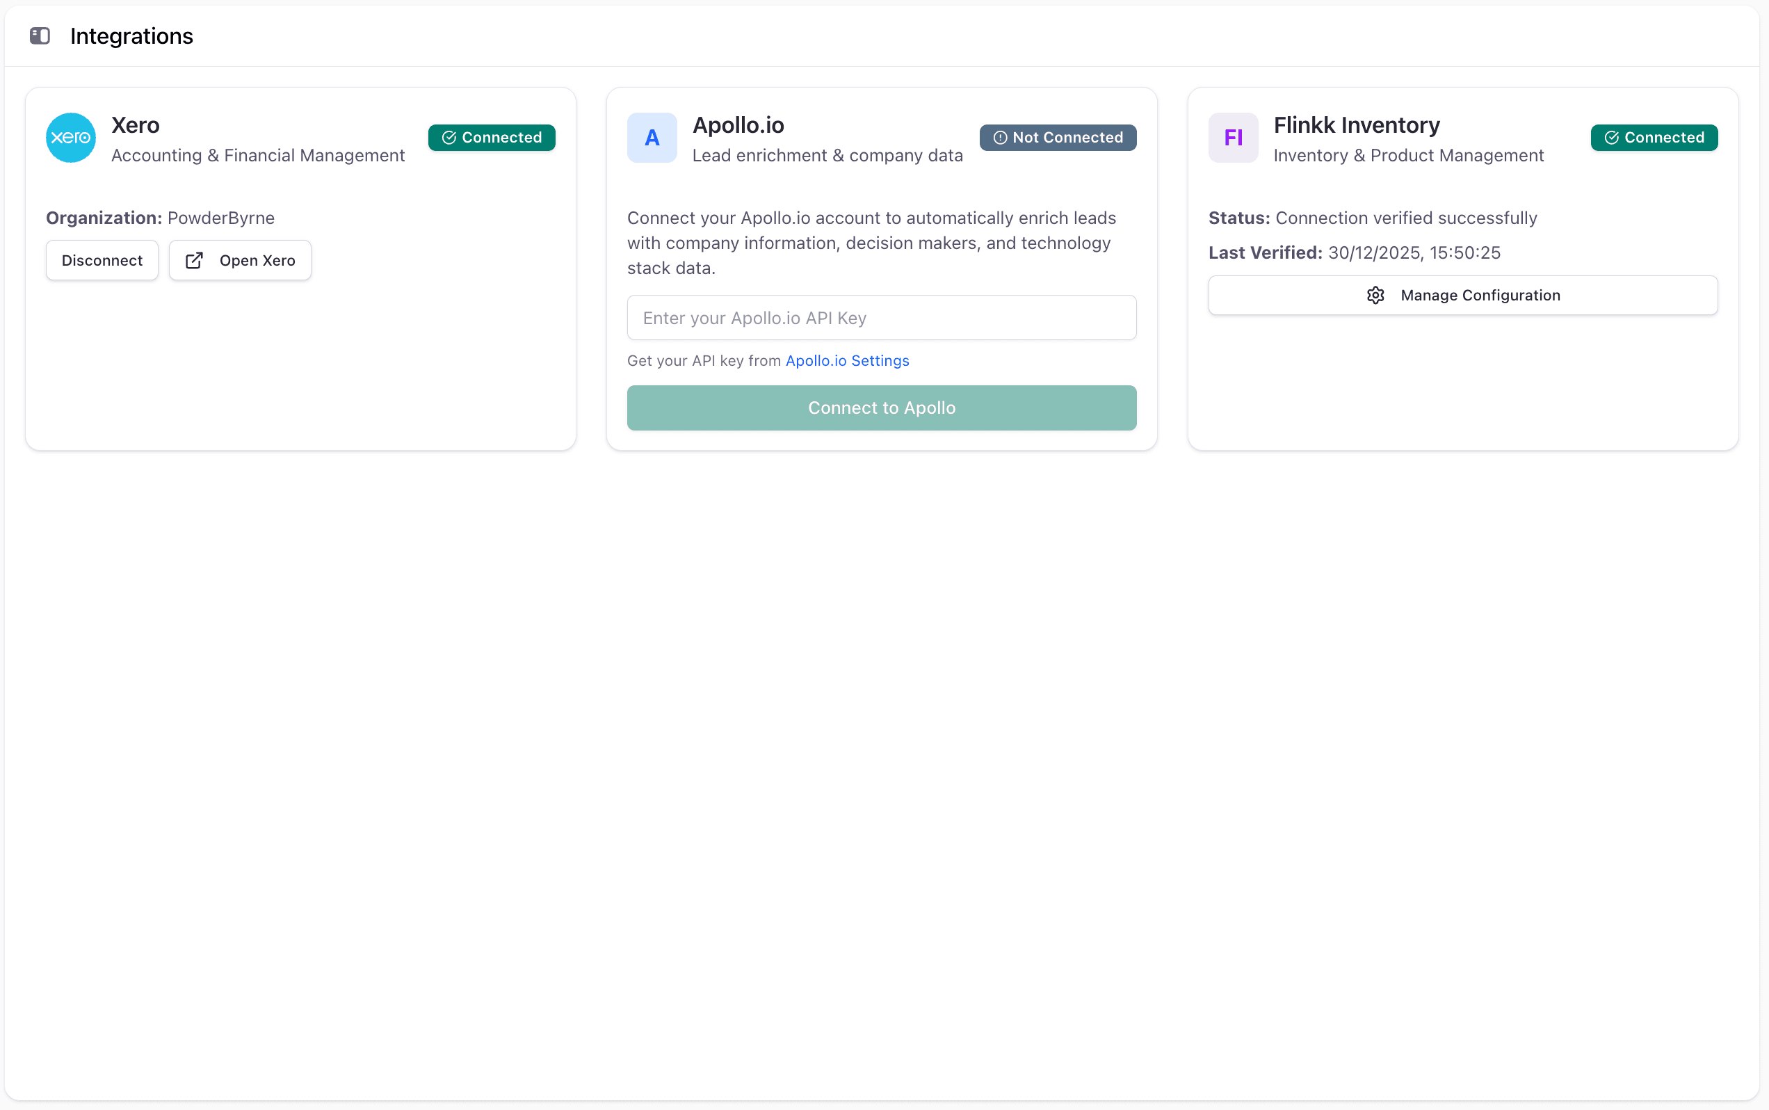Click the Apollo.io Not Connected badge

point(1058,137)
